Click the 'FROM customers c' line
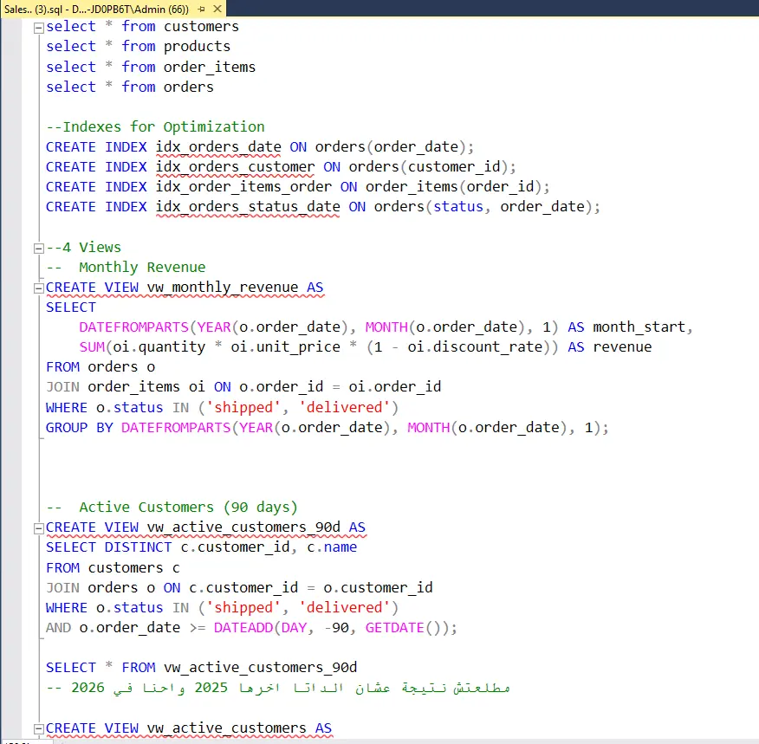The image size is (759, 744). click(113, 567)
